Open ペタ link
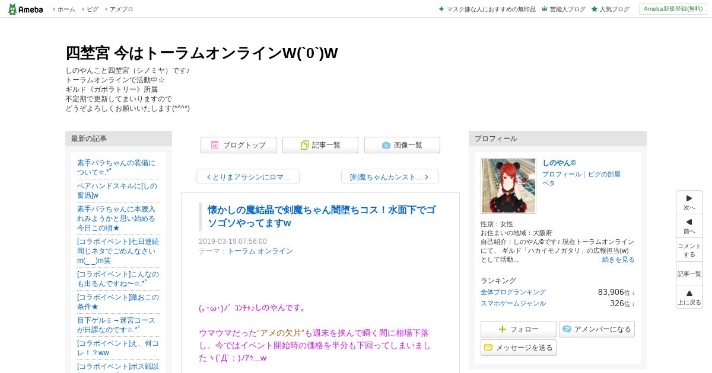This screenshot has width=712, height=373. pyautogui.click(x=549, y=183)
